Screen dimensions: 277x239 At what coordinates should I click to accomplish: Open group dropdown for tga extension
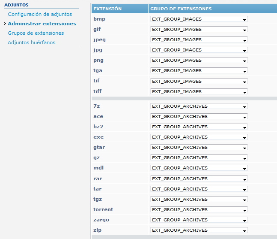(x=199, y=71)
